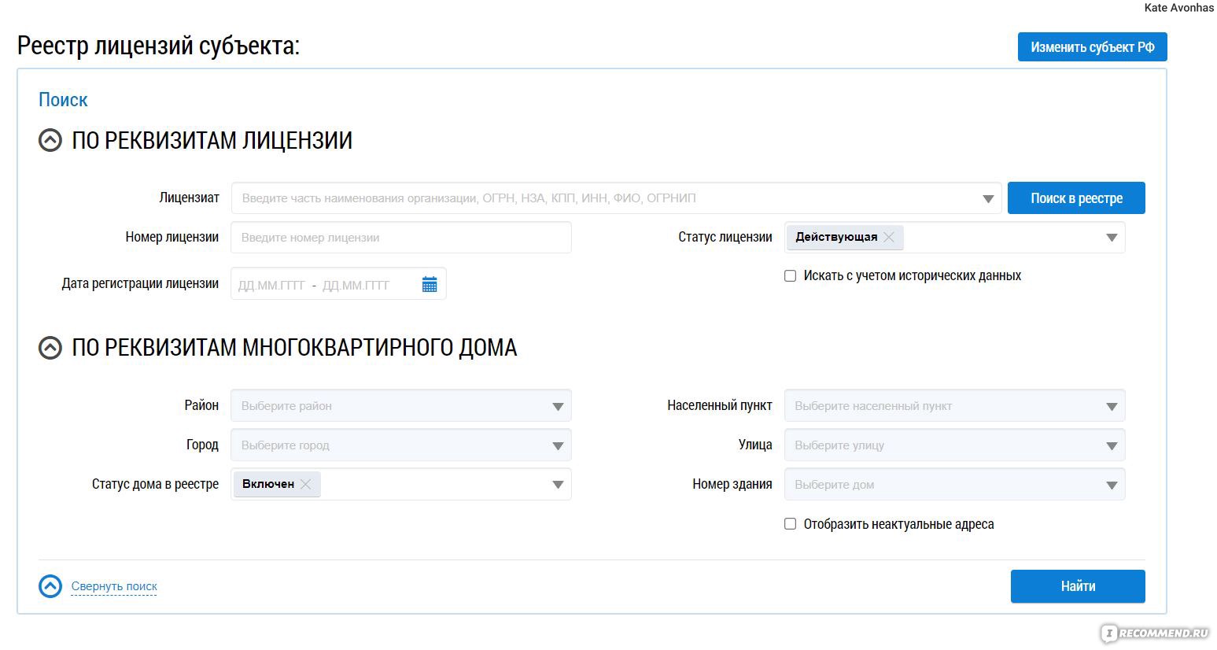The image size is (1217, 650).
Task: Remove the 'Включен' status tag
Action: coord(306,484)
